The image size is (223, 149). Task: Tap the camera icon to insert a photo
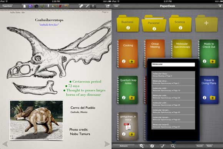click(x=37, y=6)
